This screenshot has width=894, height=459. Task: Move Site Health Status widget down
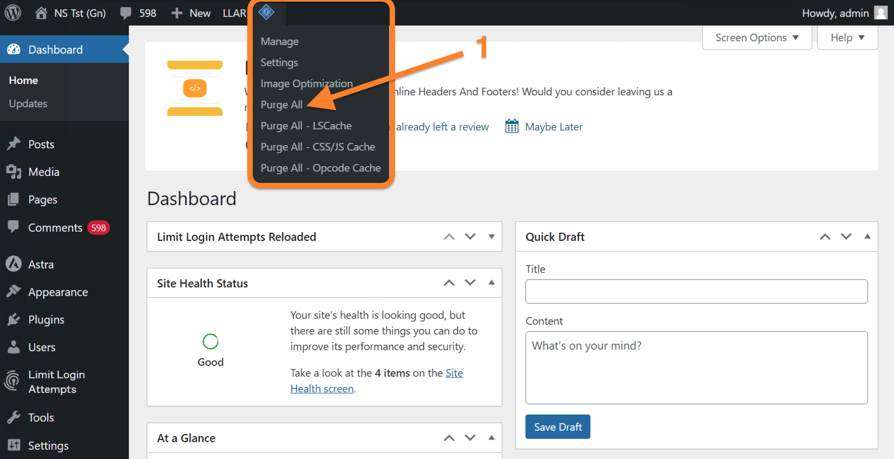pos(470,283)
